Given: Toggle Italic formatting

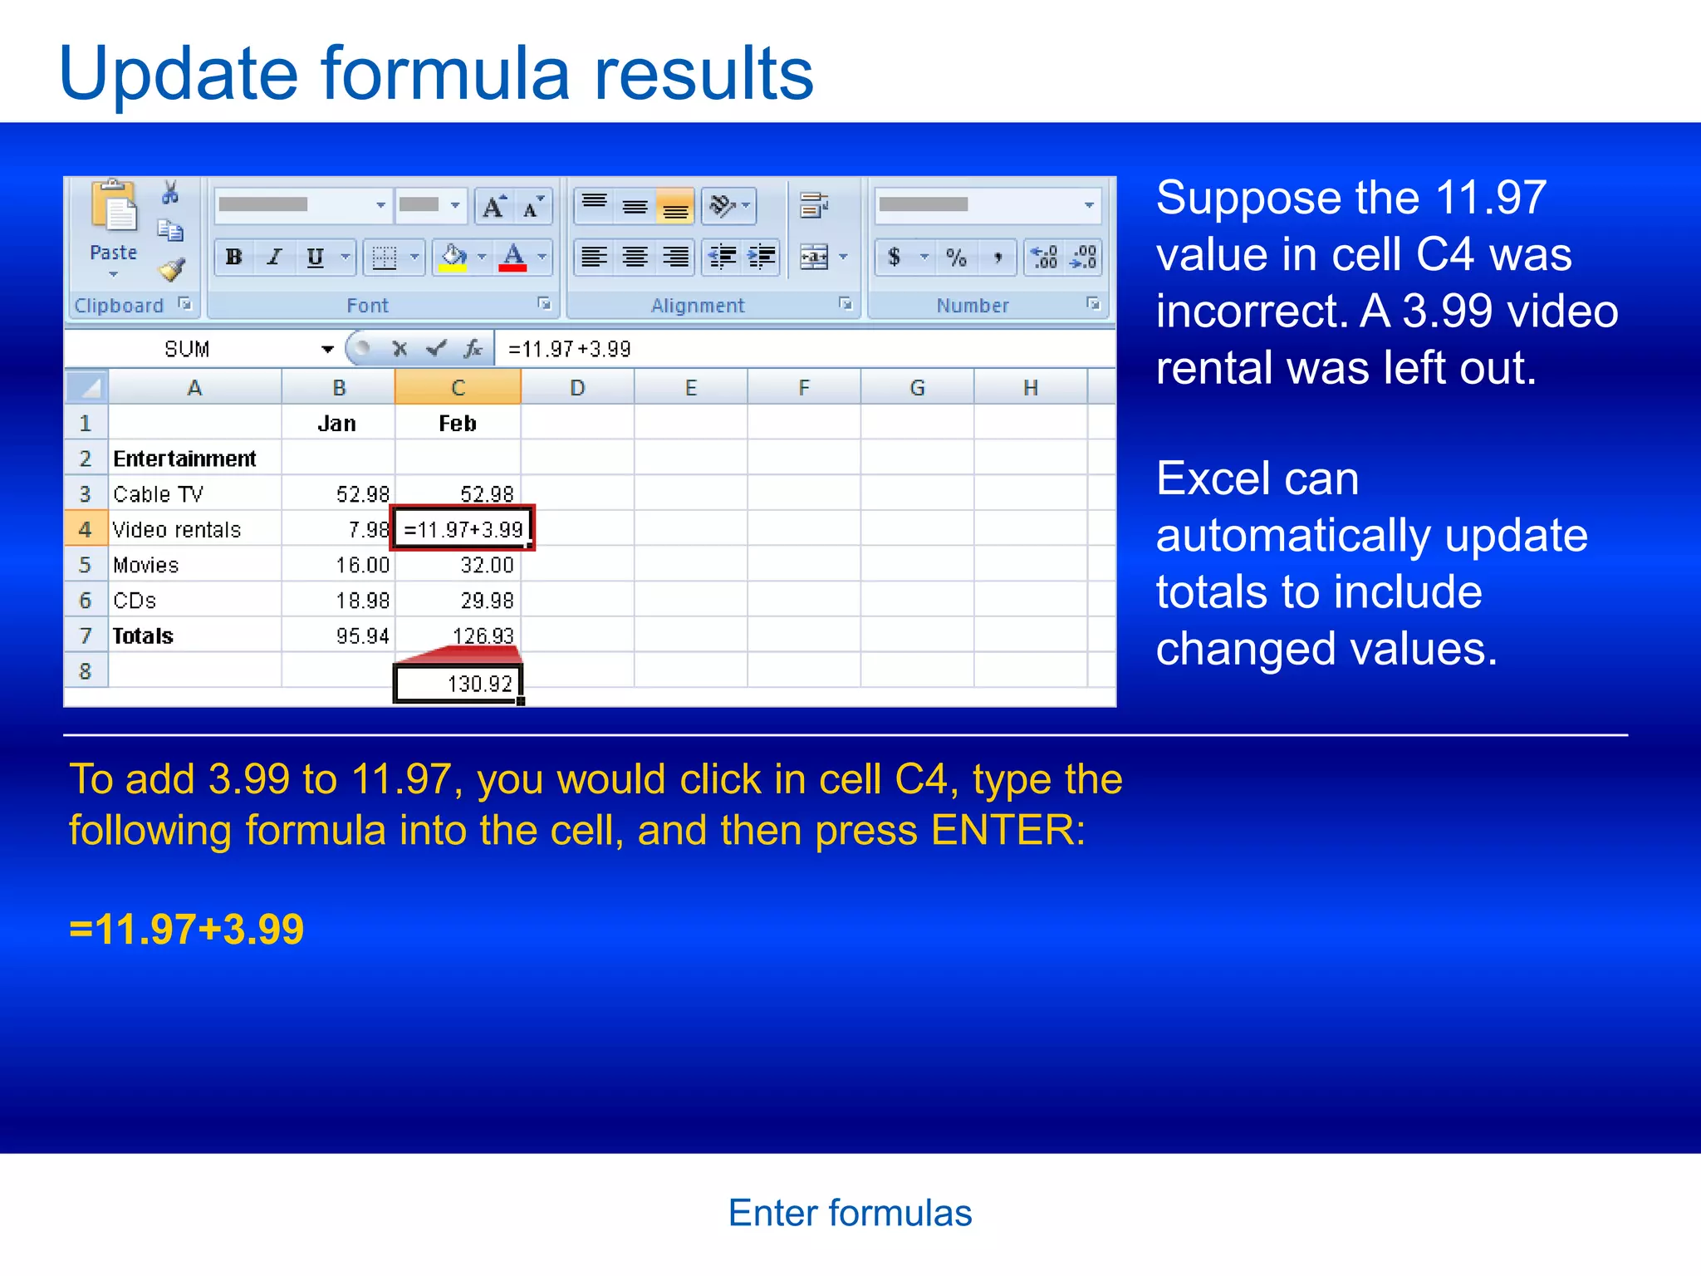Looking at the screenshot, I should [x=274, y=258].
